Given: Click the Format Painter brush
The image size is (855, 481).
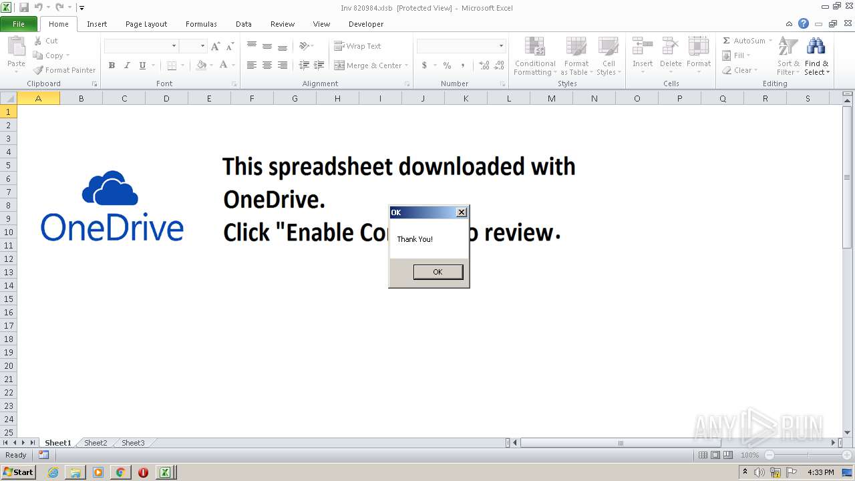Looking at the screenshot, I should click(38, 70).
